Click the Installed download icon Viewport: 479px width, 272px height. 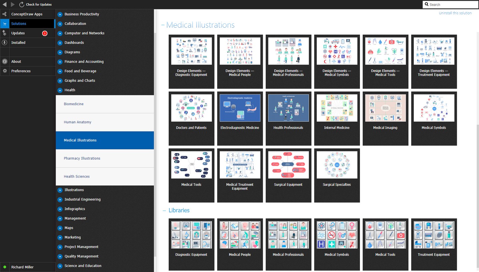(x=5, y=43)
